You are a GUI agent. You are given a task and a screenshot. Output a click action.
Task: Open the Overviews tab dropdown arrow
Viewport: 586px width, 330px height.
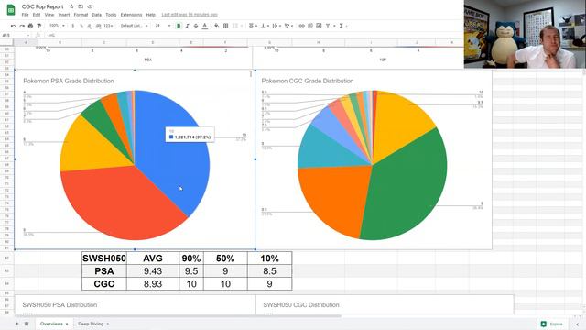click(x=67, y=324)
